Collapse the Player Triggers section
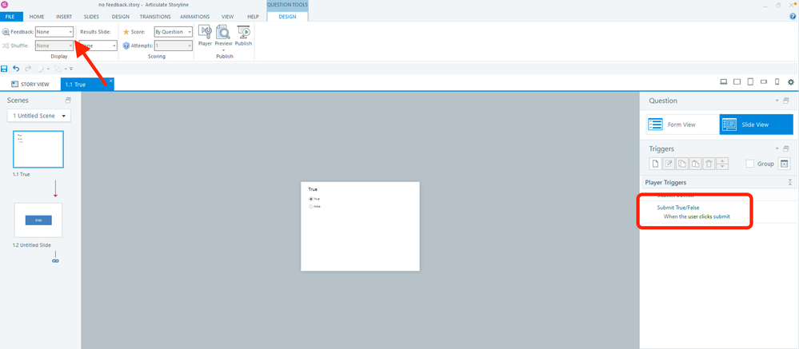The image size is (799, 349). click(x=790, y=182)
